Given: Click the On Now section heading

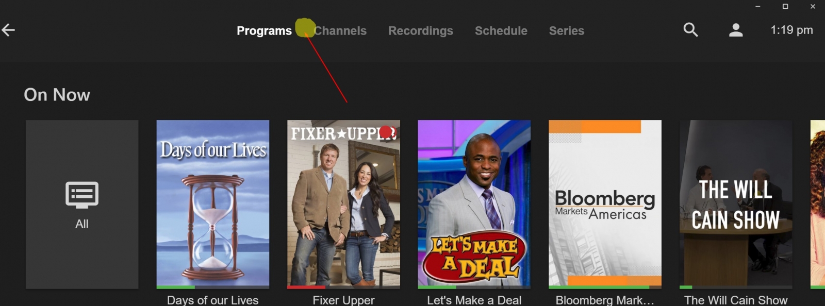Looking at the screenshot, I should pyautogui.click(x=57, y=95).
